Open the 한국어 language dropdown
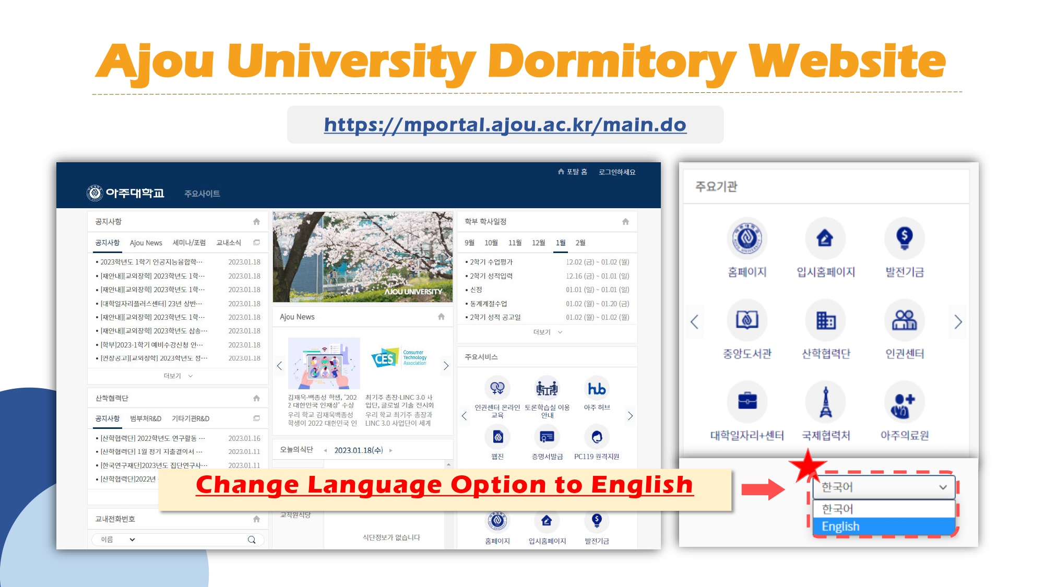Screen dimensions: 1044x587 (x=884, y=487)
